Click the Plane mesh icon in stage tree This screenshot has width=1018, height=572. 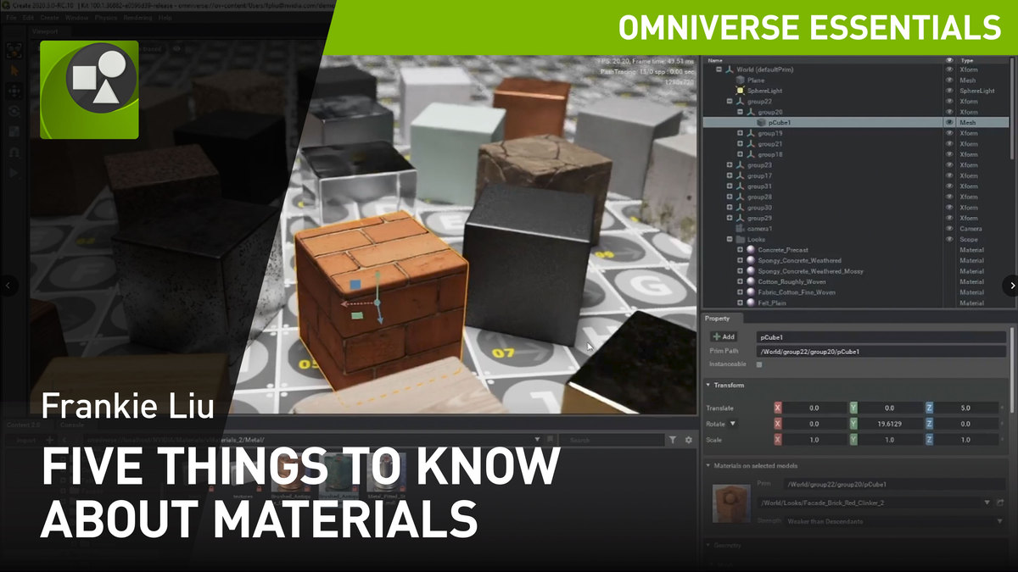pos(740,80)
